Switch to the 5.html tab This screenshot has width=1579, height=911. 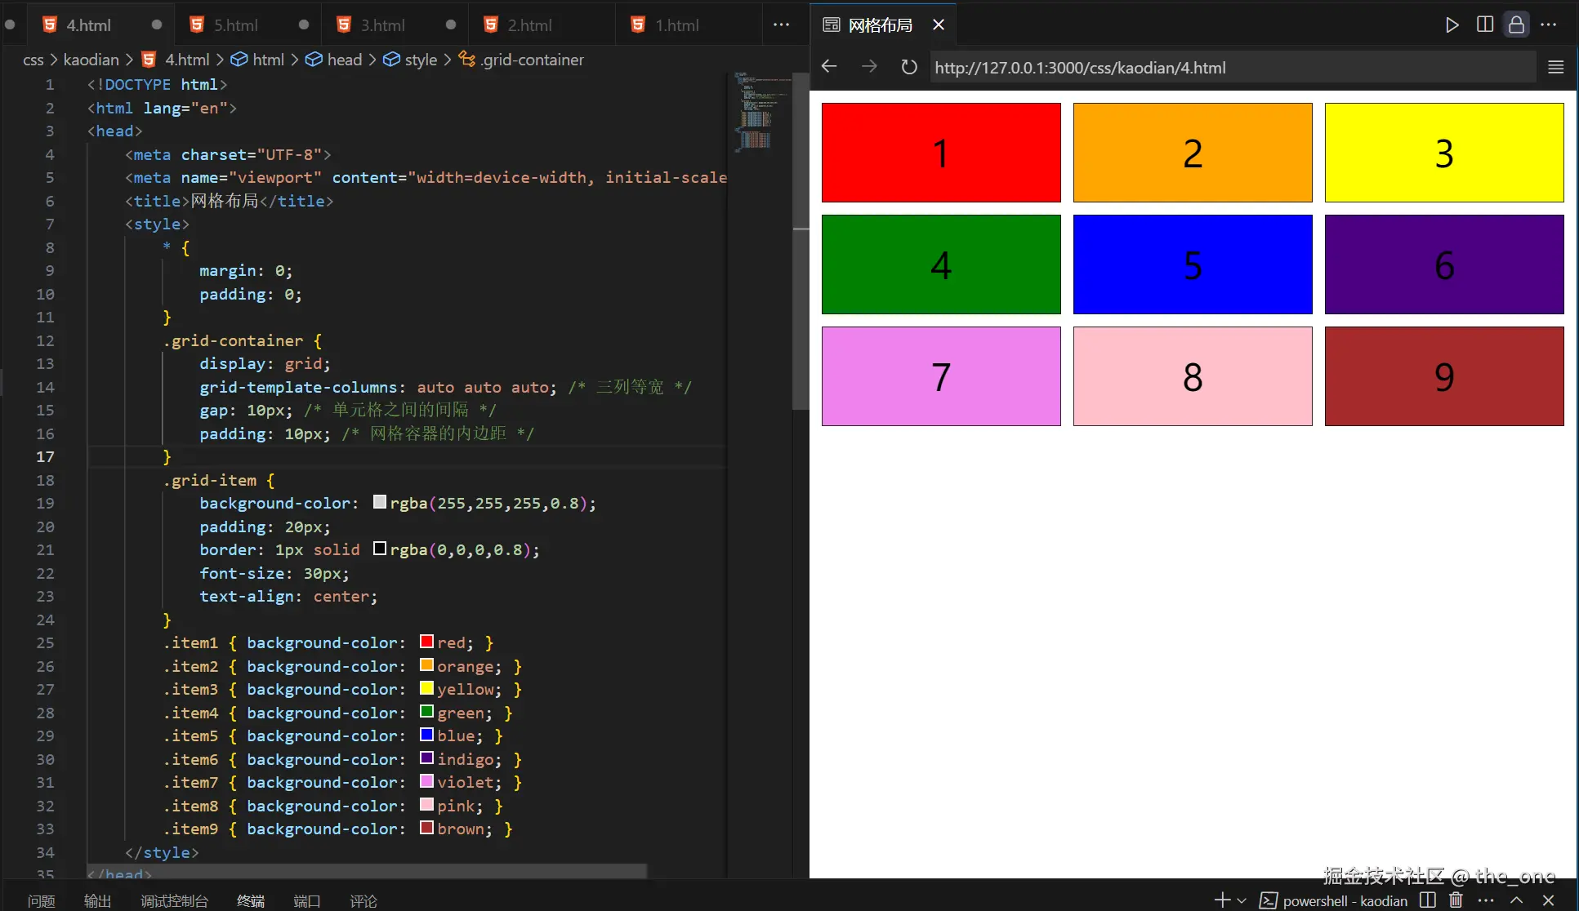click(235, 25)
